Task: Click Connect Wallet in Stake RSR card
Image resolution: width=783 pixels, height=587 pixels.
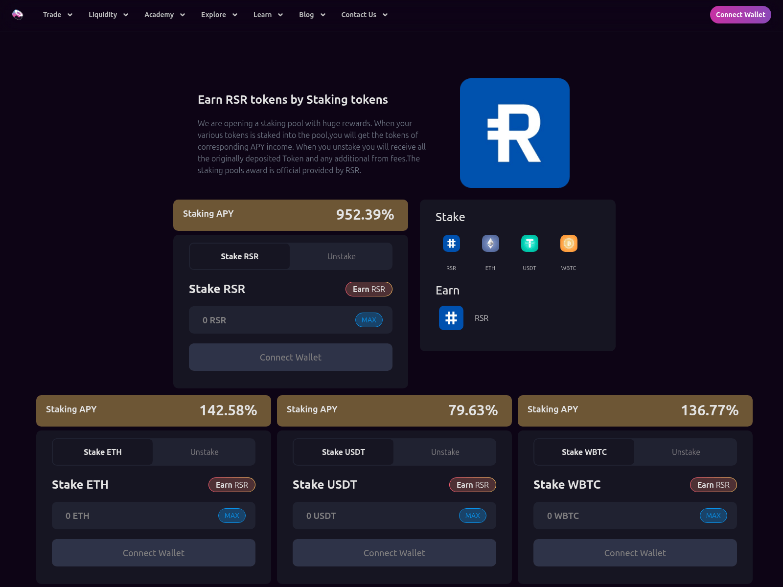Action: click(x=291, y=357)
